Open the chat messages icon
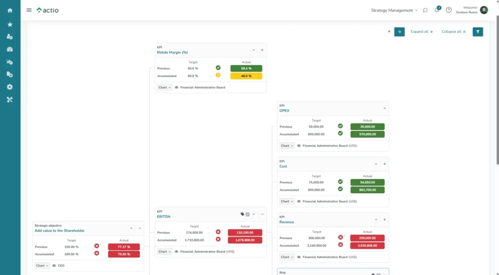The image size is (499, 275). click(x=425, y=10)
